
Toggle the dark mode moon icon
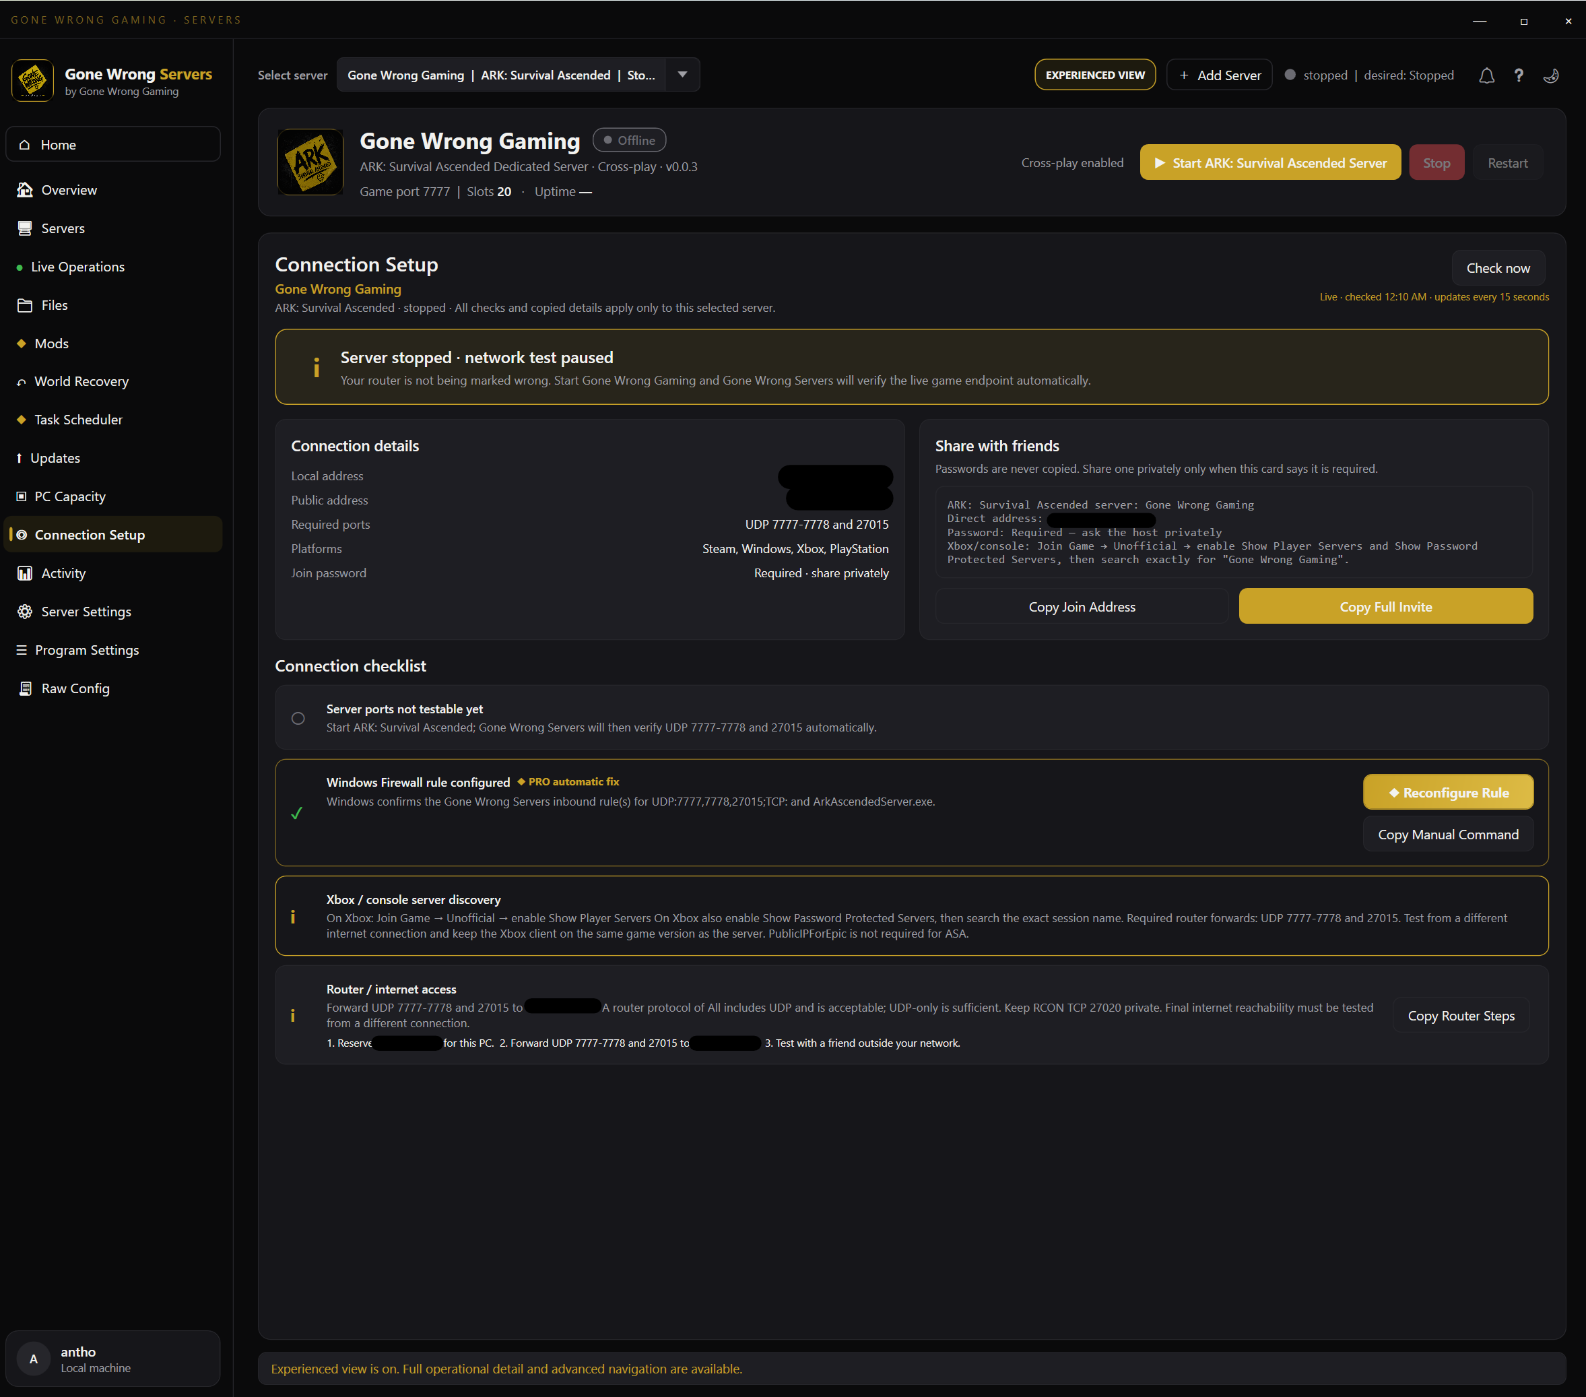[x=1551, y=75]
